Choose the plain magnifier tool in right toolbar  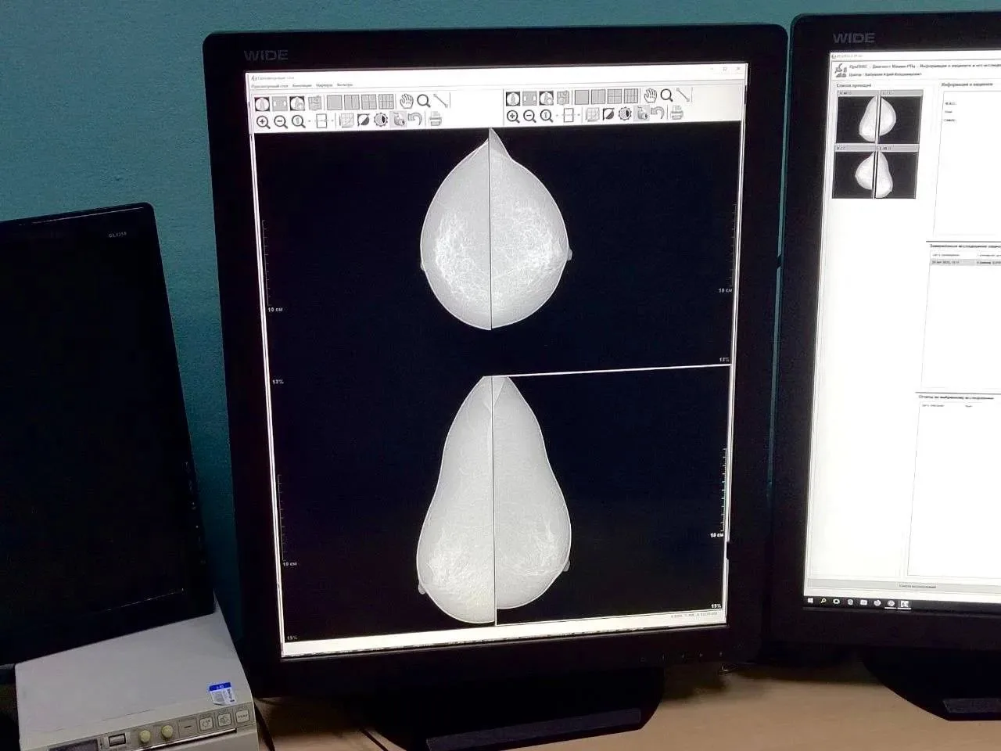(666, 95)
